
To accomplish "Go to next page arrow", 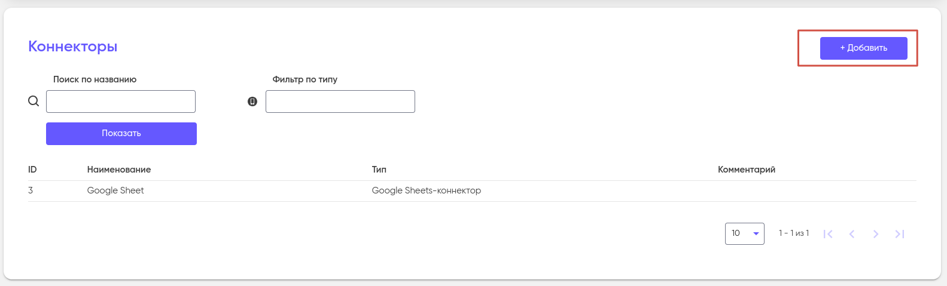I will 876,234.
